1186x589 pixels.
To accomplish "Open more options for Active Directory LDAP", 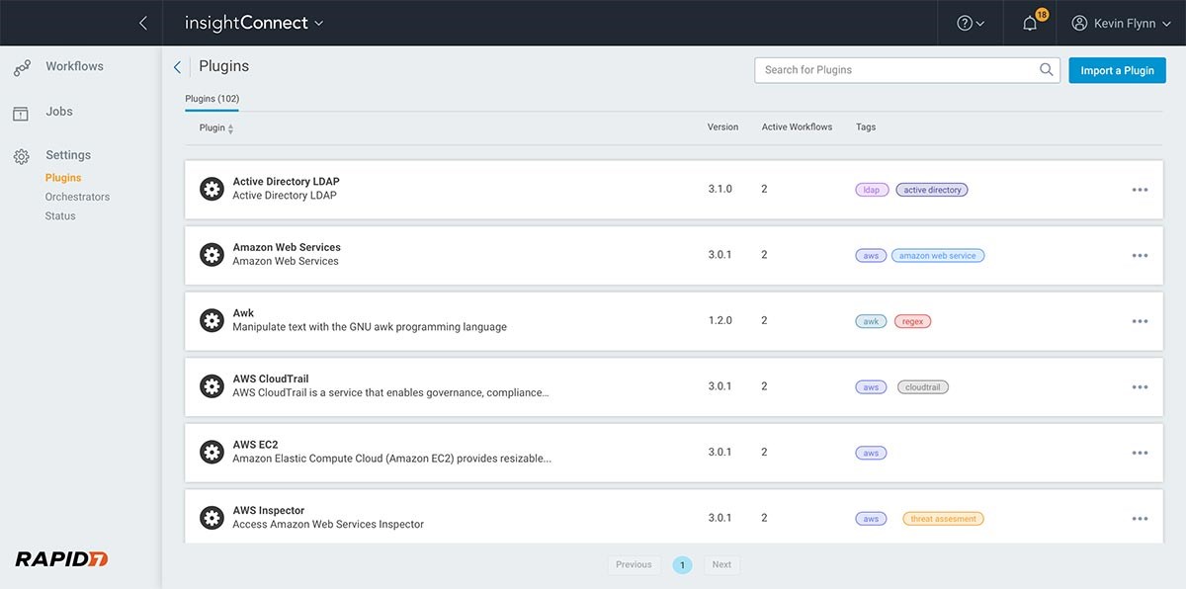I will tap(1140, 190).
